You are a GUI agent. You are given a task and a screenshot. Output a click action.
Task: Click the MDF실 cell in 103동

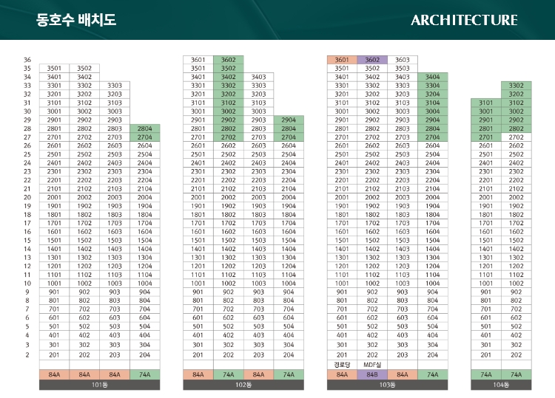(371, 365)
